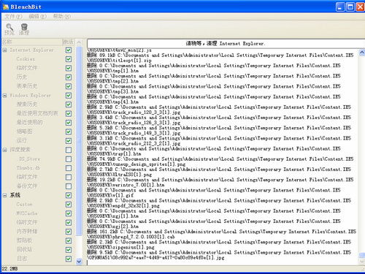The image size is (365, 274).
Task: Uncheck the 日志 checkbox
Action: pyautogui.click(x=69, y=259)
